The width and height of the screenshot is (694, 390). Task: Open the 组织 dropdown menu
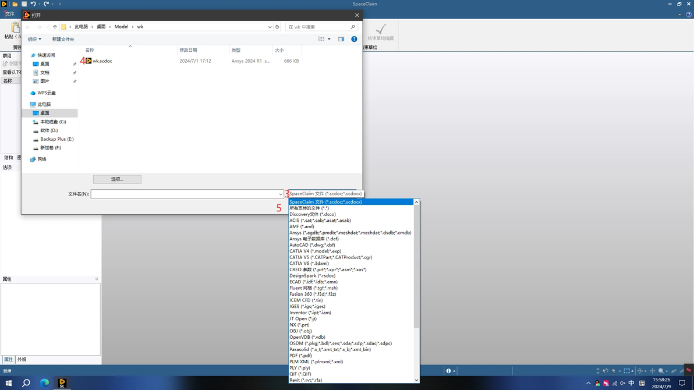pos(34,40)
